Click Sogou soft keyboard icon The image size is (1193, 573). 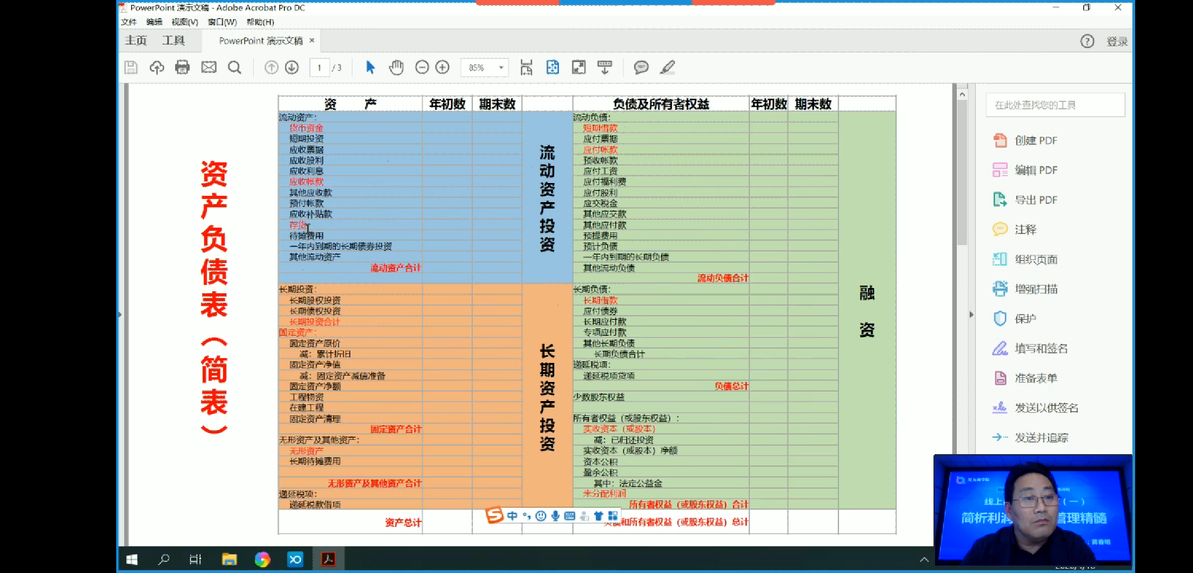coord(569,516)
